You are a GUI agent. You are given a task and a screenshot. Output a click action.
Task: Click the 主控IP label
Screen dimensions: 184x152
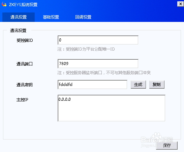tap(22, 100)
